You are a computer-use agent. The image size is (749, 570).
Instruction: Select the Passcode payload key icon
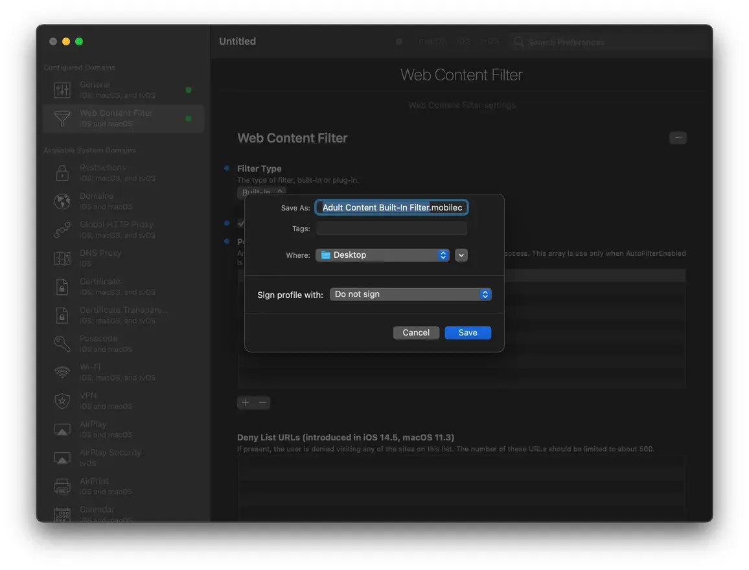click(x=62, y=343)
